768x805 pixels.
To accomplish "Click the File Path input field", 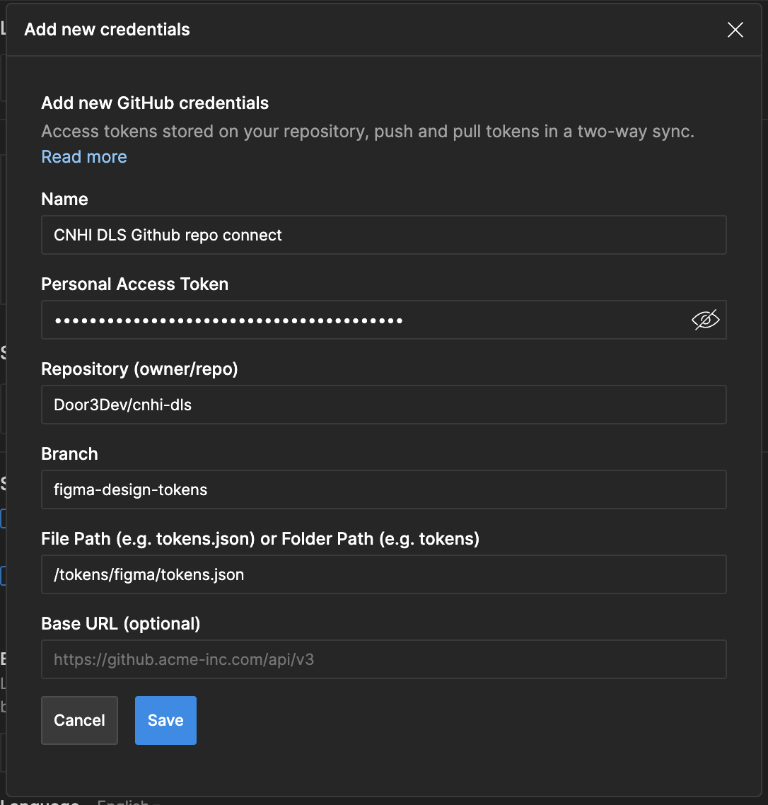I will (x=383, y=574).
